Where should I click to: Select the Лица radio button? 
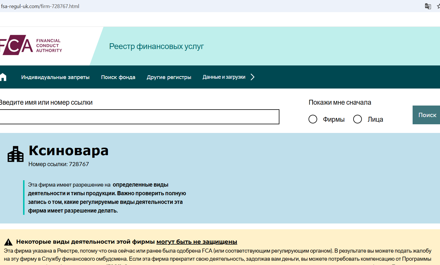358,119
